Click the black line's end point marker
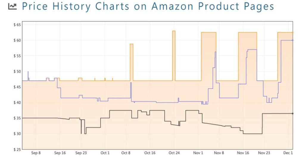The image size is (305, 160). pos(292,113)
